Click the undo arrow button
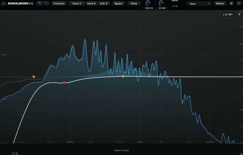The width and height of the screenshot is (243, 155). (x=40, y=4)
